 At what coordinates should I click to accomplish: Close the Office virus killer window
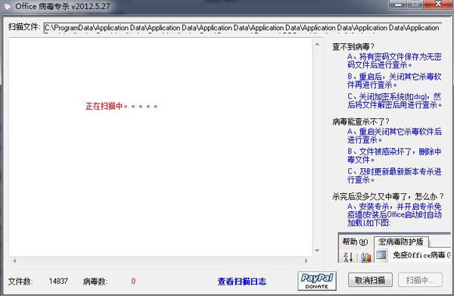tap(439, 4)
